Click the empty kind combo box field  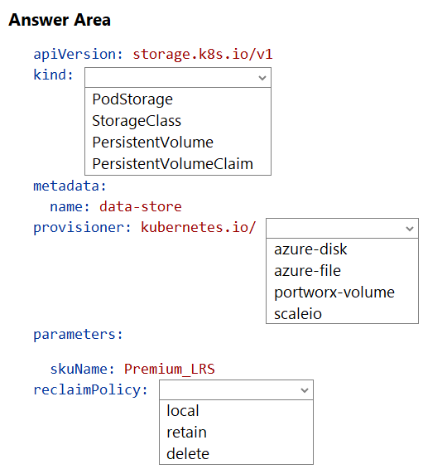pos(178,78)
